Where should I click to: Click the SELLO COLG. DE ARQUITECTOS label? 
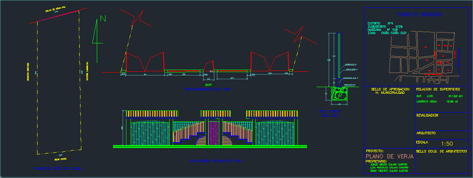[441, 151]
